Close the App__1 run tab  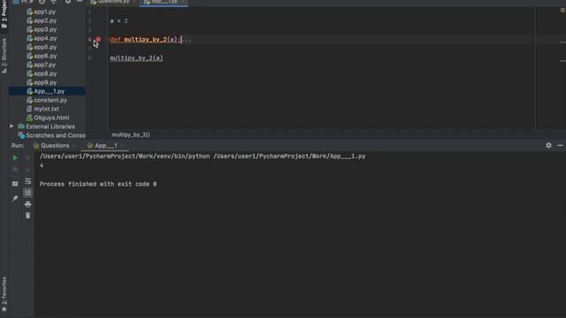tap(122, 146)
